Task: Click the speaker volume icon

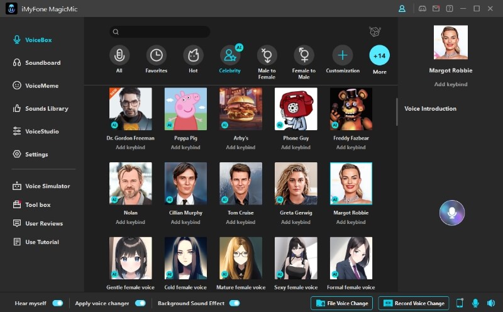Action: point(491,303)
